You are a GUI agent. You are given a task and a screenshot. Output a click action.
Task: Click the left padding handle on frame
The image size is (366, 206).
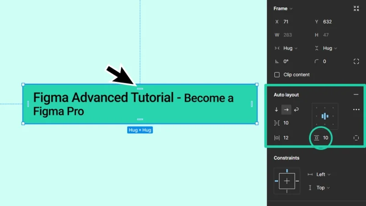[28, 104]
